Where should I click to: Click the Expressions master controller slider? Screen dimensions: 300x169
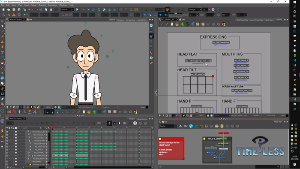(x=221, y=45)
